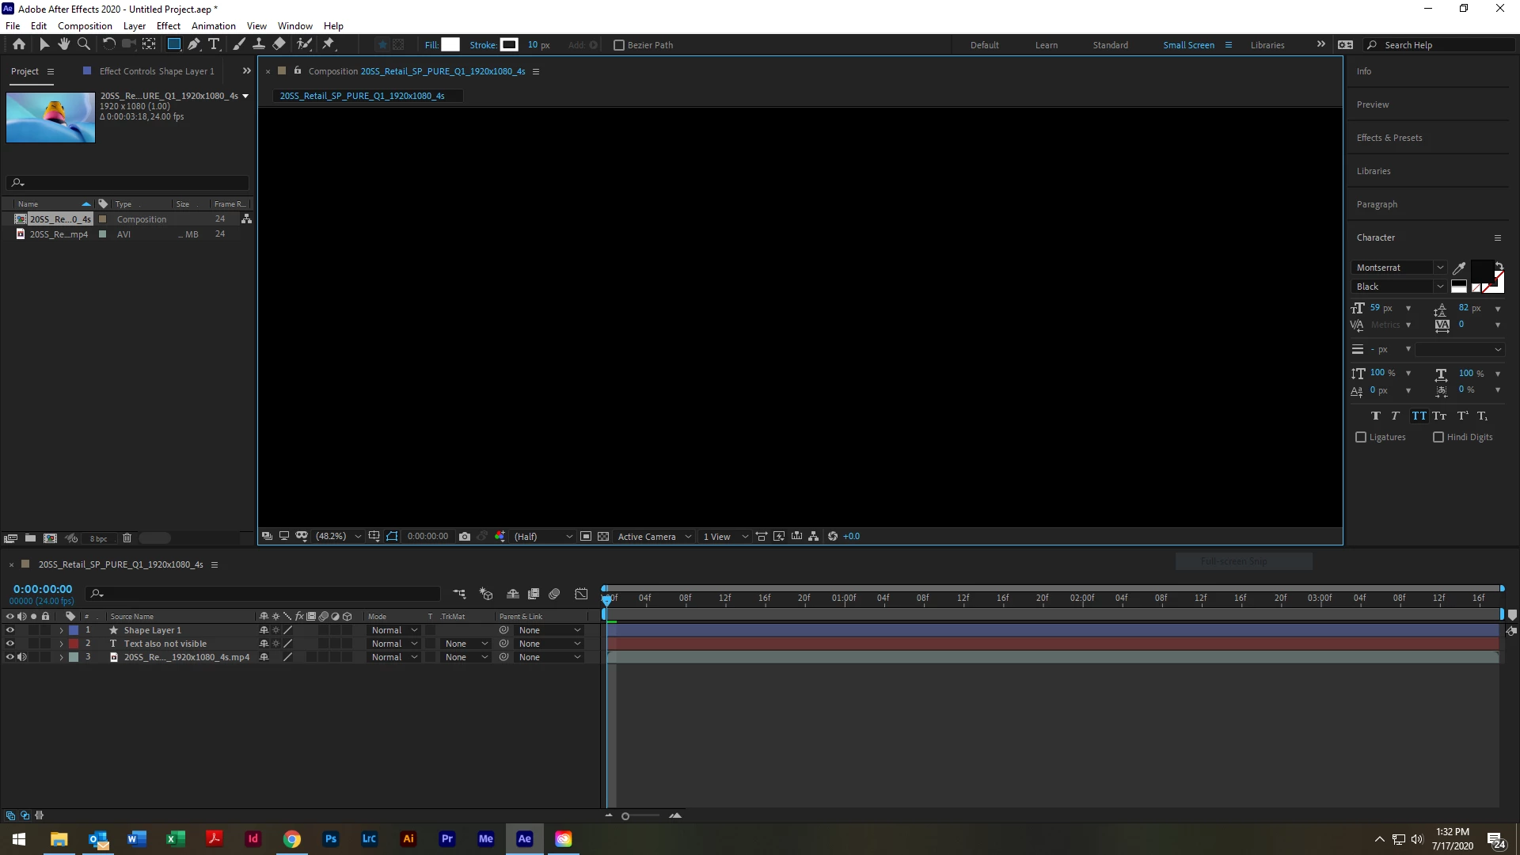1520x855 pixels.
Task: Select the Clone Stamp tool
Action: coord(258,44)
